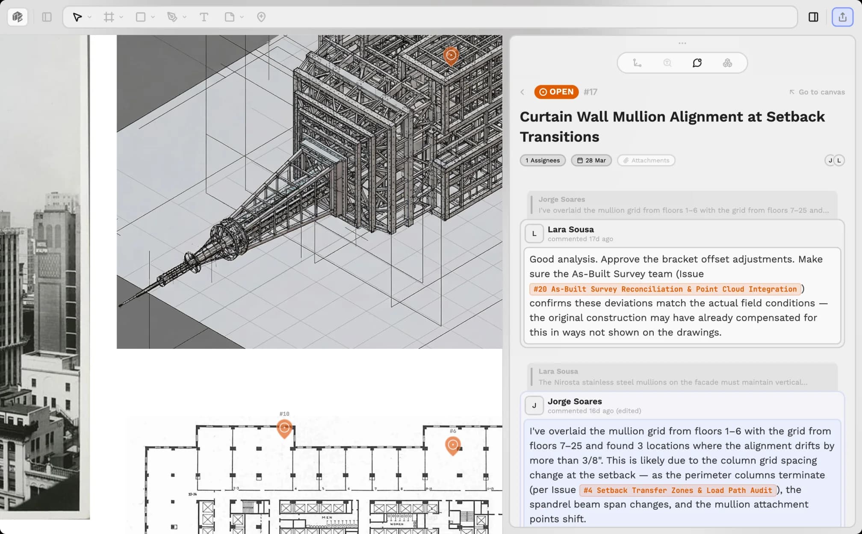Open the selection tool dropdown
This screenshot has height=534, width=862.
89,17
